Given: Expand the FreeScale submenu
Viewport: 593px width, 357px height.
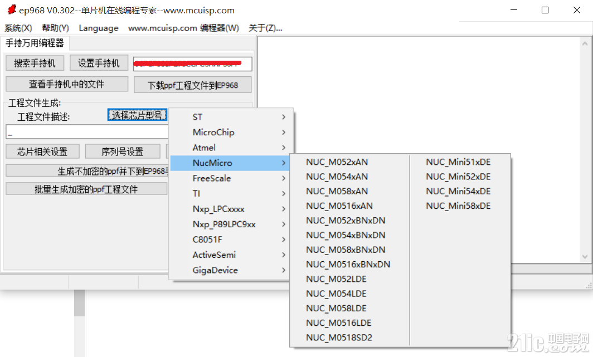Looking at the screenshot, I should click(x=230, y=178).
